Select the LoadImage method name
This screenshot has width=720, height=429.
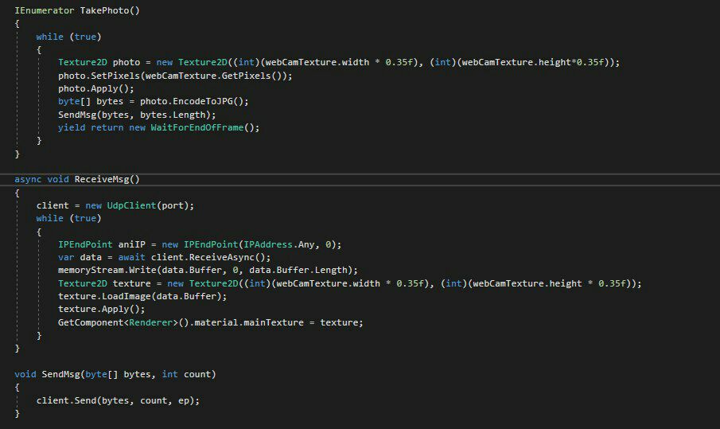(x=126, y=296)
